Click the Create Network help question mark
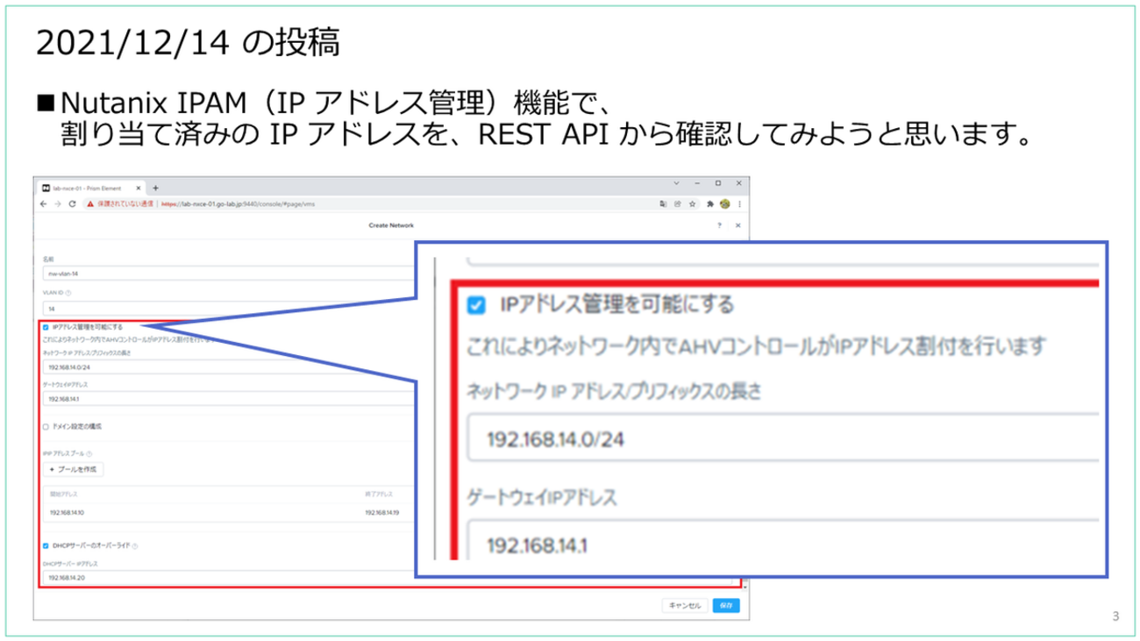The height and width of the screenshot is (641, 1140). coord(719,225)
